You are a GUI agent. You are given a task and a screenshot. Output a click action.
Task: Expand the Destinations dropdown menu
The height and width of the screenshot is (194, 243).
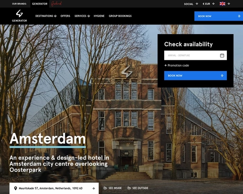(46, 16)
